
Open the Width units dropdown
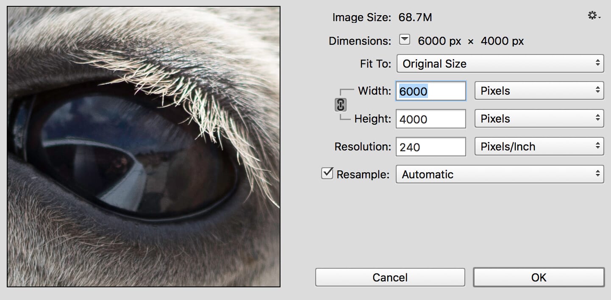coord(539,91)
